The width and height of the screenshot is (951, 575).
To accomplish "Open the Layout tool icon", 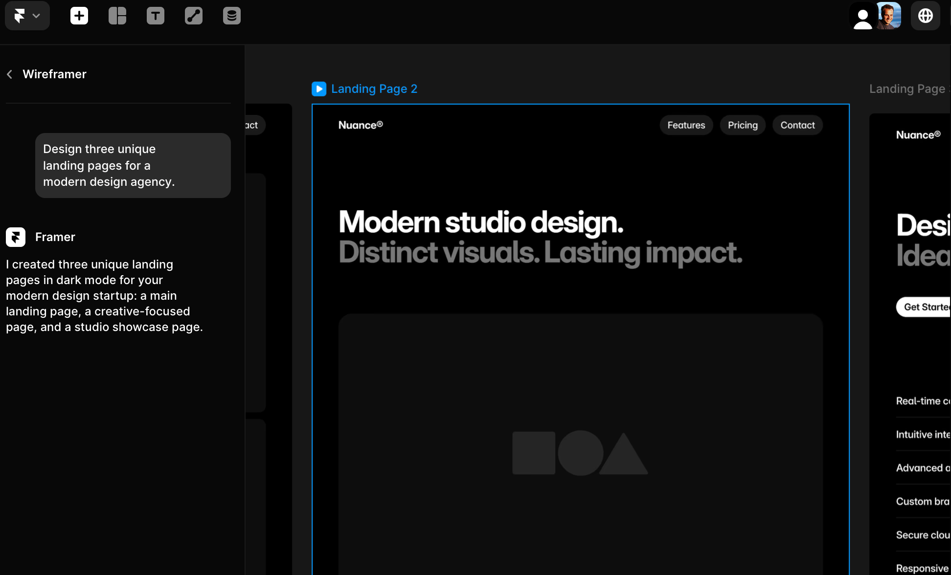I will 117,16.
